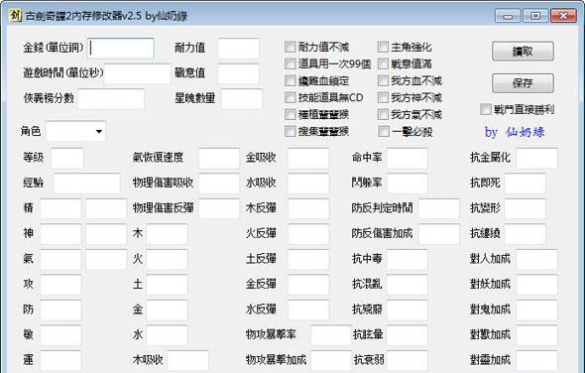585x373 pixels.
Task: Click the 抗金屬化 input
Action: click(536, 158)
